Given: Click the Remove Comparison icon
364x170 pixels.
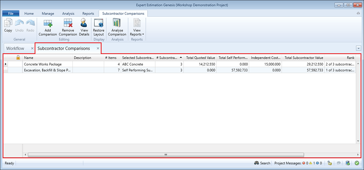Looking at the screenshot, I should (x=68, y=23).
